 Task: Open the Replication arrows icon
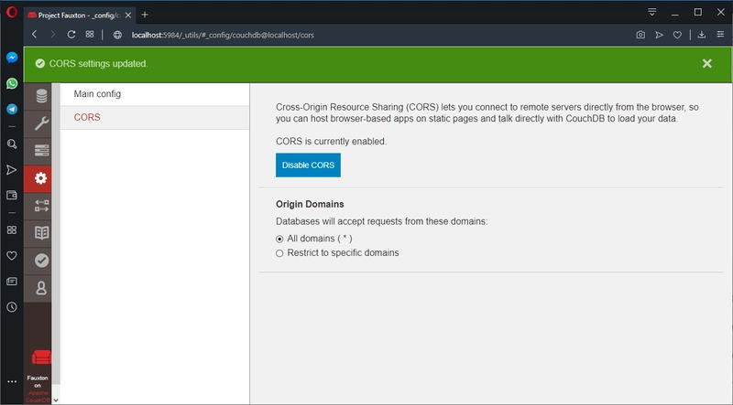click(40, 205)
